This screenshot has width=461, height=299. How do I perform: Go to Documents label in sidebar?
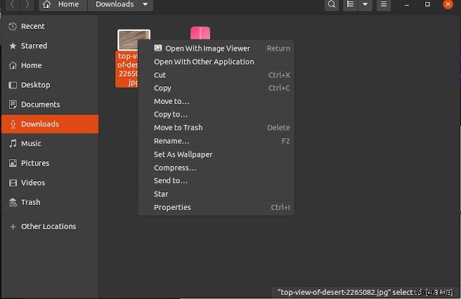click(41, 104)
